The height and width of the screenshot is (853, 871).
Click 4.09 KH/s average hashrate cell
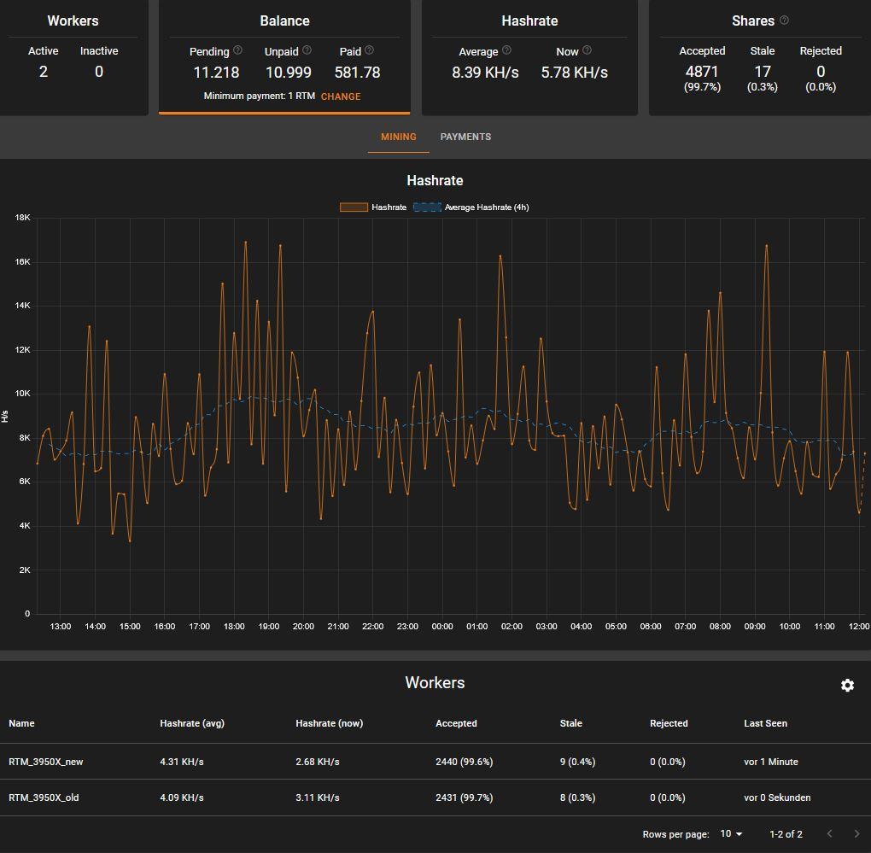[x=182, y=797]
